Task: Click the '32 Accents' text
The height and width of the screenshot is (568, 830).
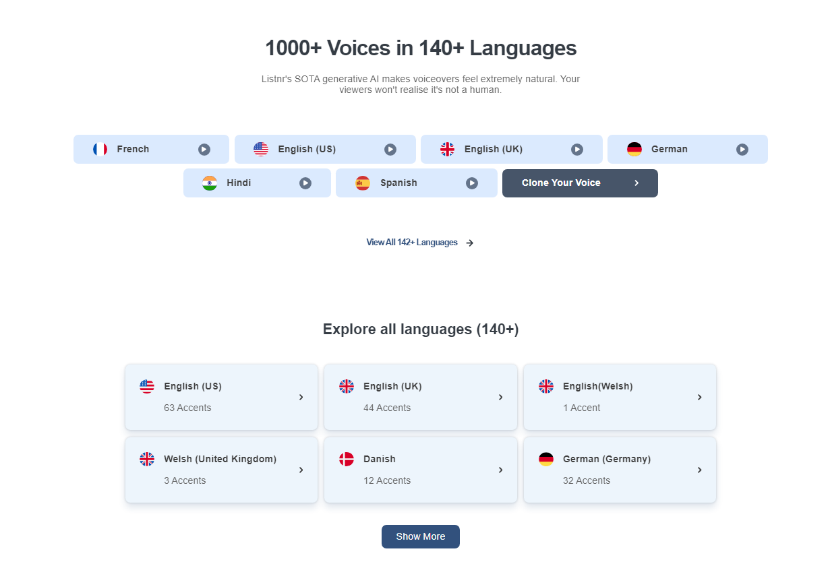Action: click(587, 480)
